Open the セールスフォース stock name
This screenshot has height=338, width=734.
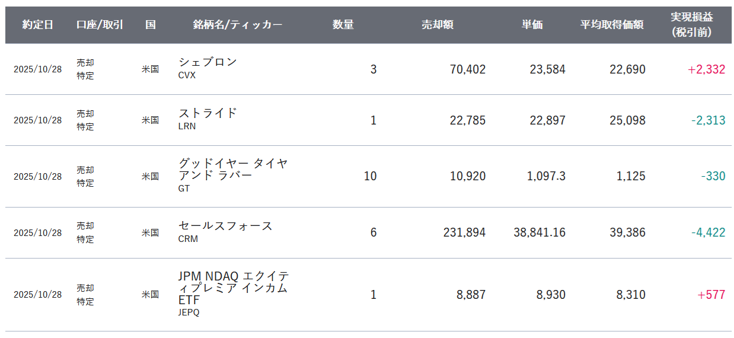[x=225, y=226]
